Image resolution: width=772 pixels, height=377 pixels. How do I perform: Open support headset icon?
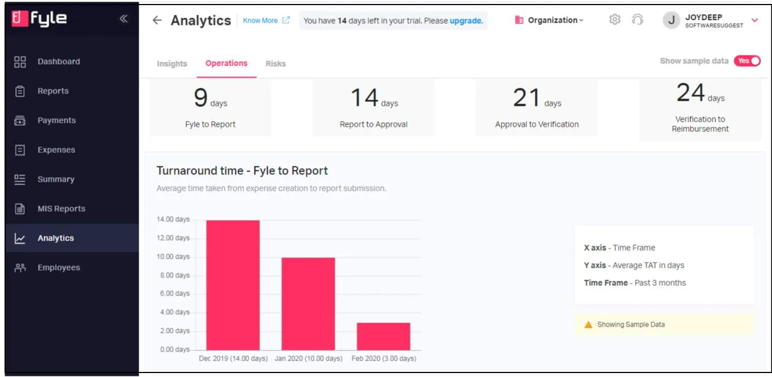637,20
